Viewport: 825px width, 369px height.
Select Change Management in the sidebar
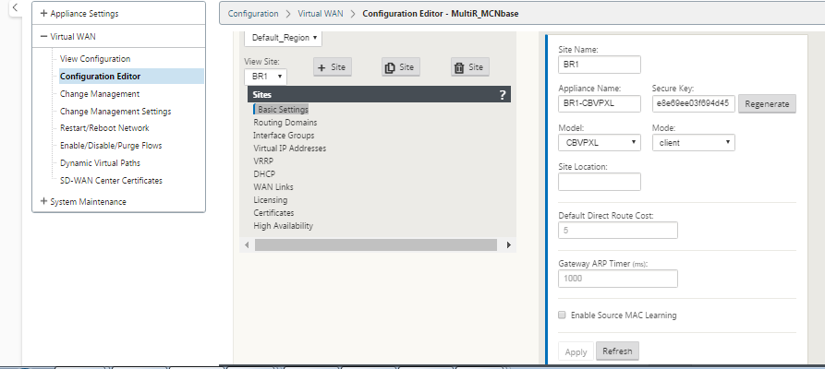coord(100,93)
